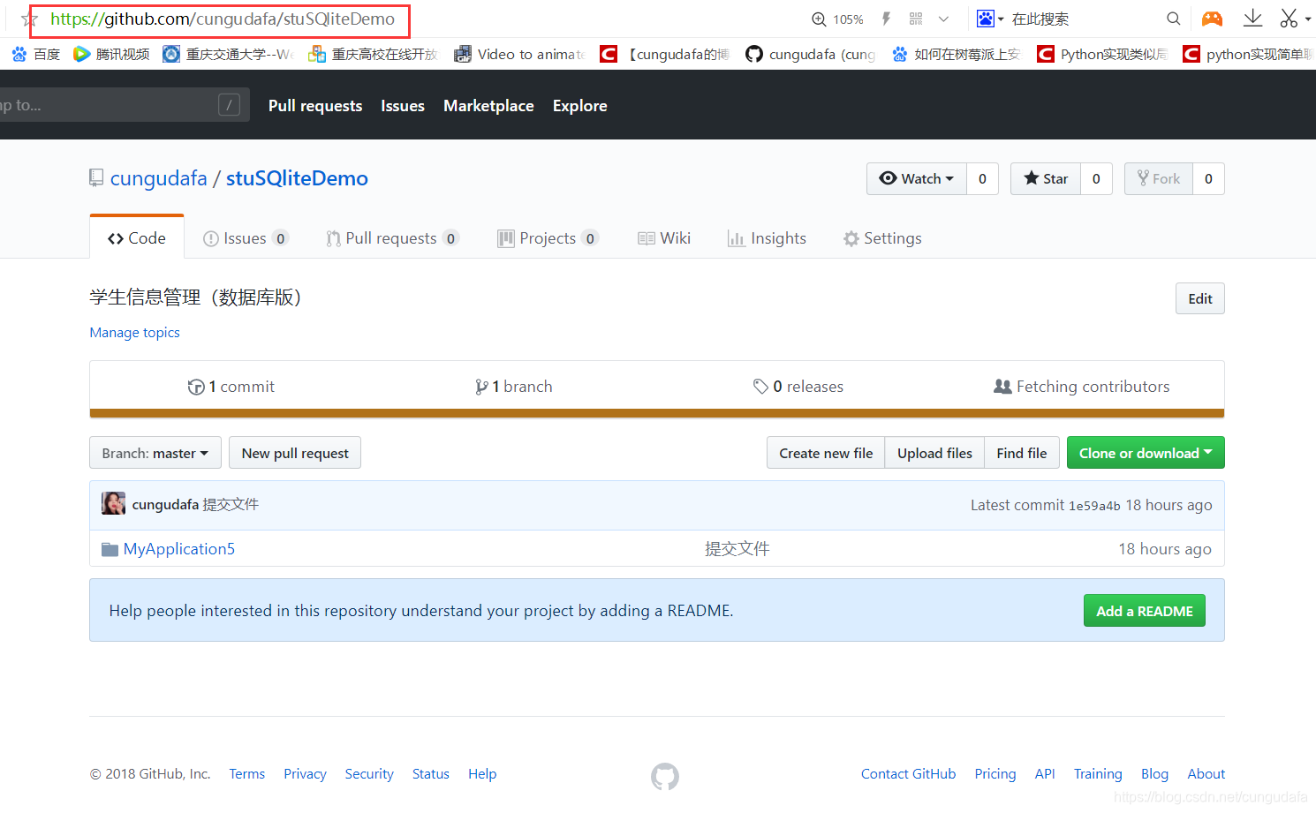Open the Python实现类似 bookmark
1316x813 pixels.
(1102, 55)
